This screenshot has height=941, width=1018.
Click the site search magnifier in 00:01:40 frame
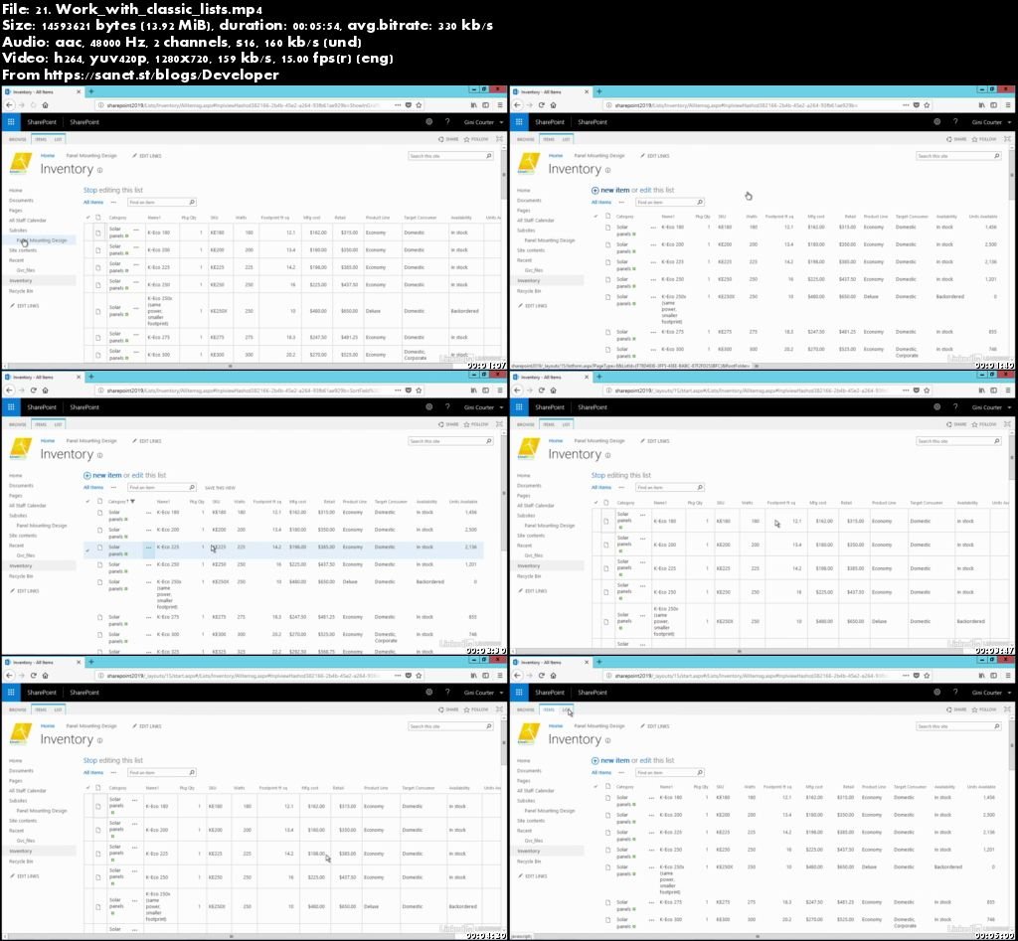[x=996, y=156]
